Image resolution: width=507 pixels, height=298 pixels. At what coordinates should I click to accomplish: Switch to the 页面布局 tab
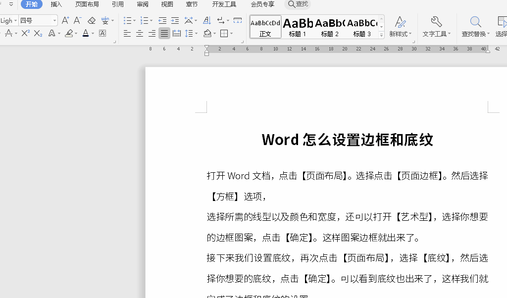click(x=87, y=4)
